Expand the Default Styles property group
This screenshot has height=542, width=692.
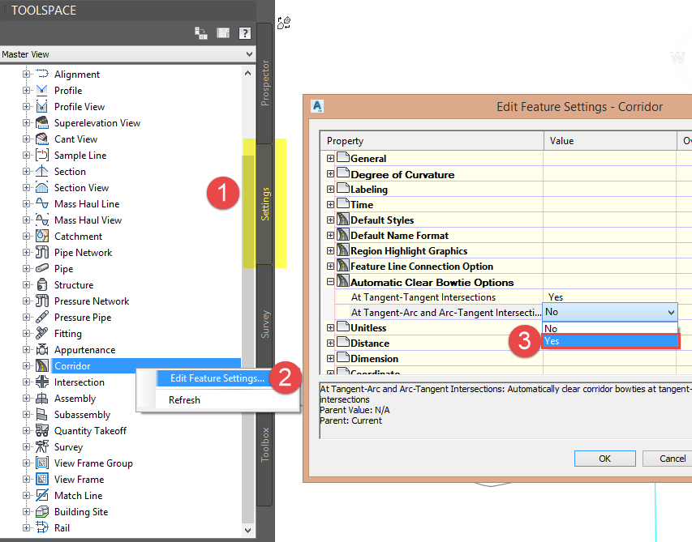point(330,220)
